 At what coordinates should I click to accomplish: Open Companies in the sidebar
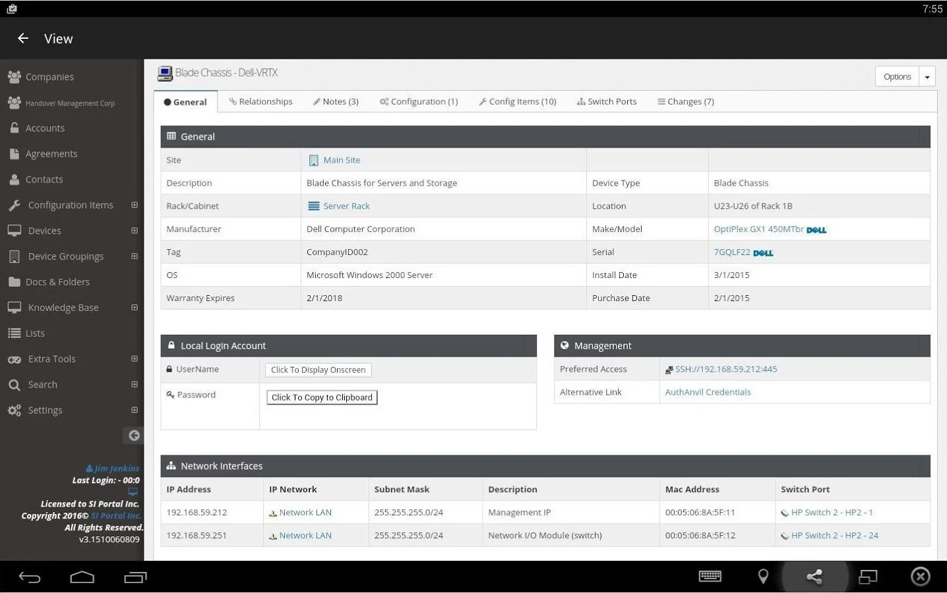pos(49,76)
